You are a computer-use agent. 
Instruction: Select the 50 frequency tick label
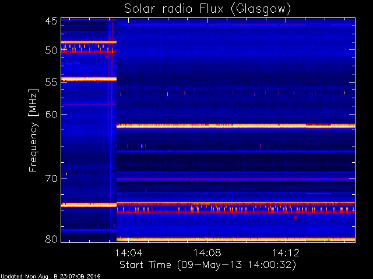coord(51,51)
